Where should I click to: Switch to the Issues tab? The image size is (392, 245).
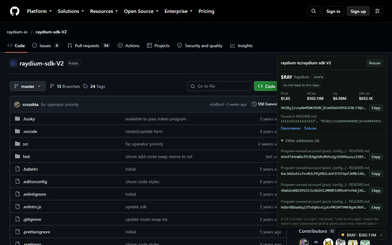[46, 46]
